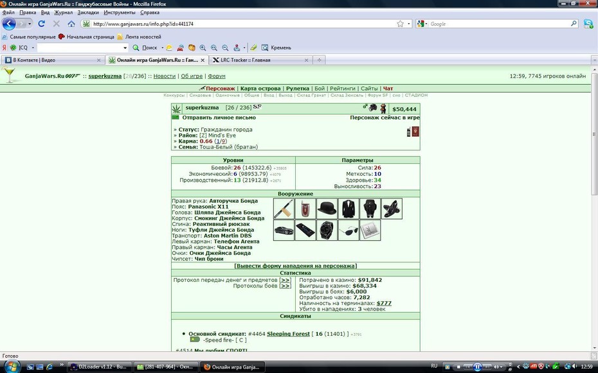This screenshot has height=373, width=598.
Task: Go back using the browser Back arrow
Action: tap(9, 24)
